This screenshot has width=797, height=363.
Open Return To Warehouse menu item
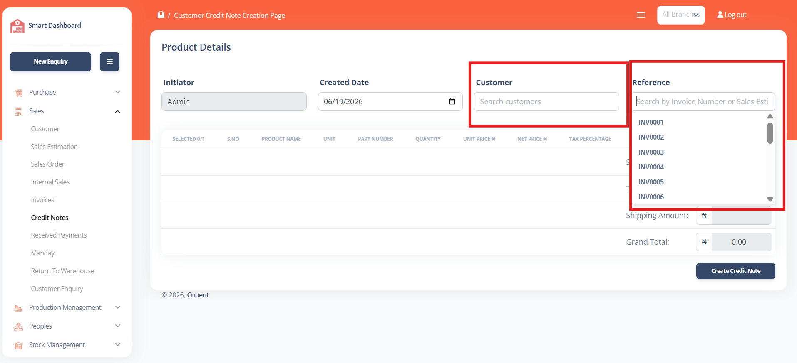click(x=62, y=271)
